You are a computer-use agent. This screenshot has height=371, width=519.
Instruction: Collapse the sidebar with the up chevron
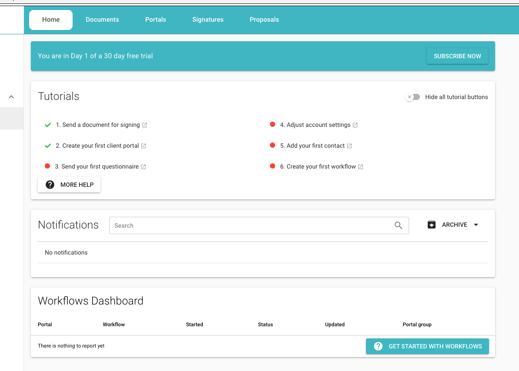[x=11, y=97]
